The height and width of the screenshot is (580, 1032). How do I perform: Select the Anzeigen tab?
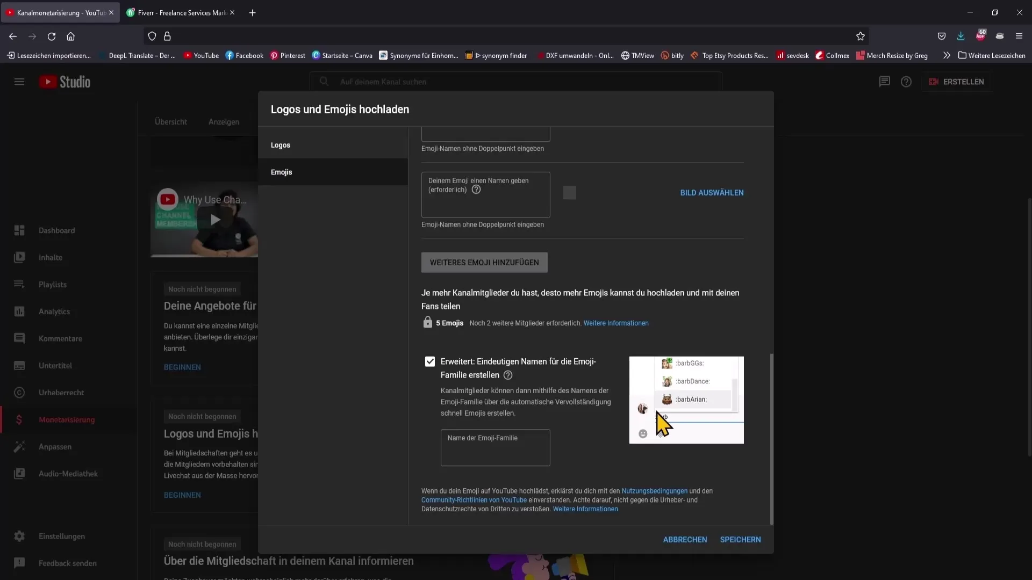(225, 122)
